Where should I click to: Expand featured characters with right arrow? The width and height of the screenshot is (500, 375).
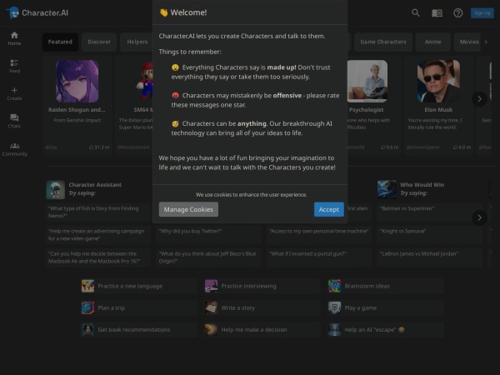click(479, 98)
